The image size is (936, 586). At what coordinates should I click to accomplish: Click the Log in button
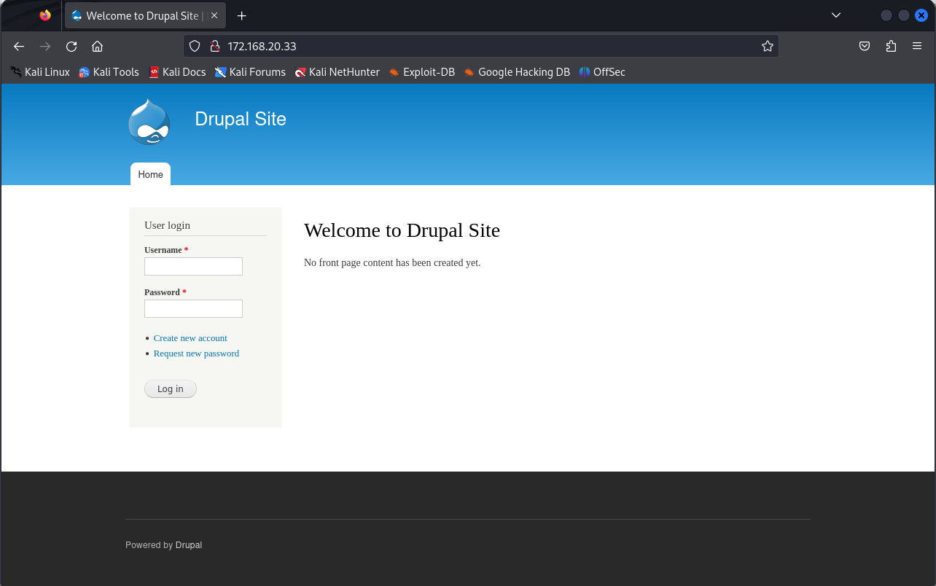[171, 388]
